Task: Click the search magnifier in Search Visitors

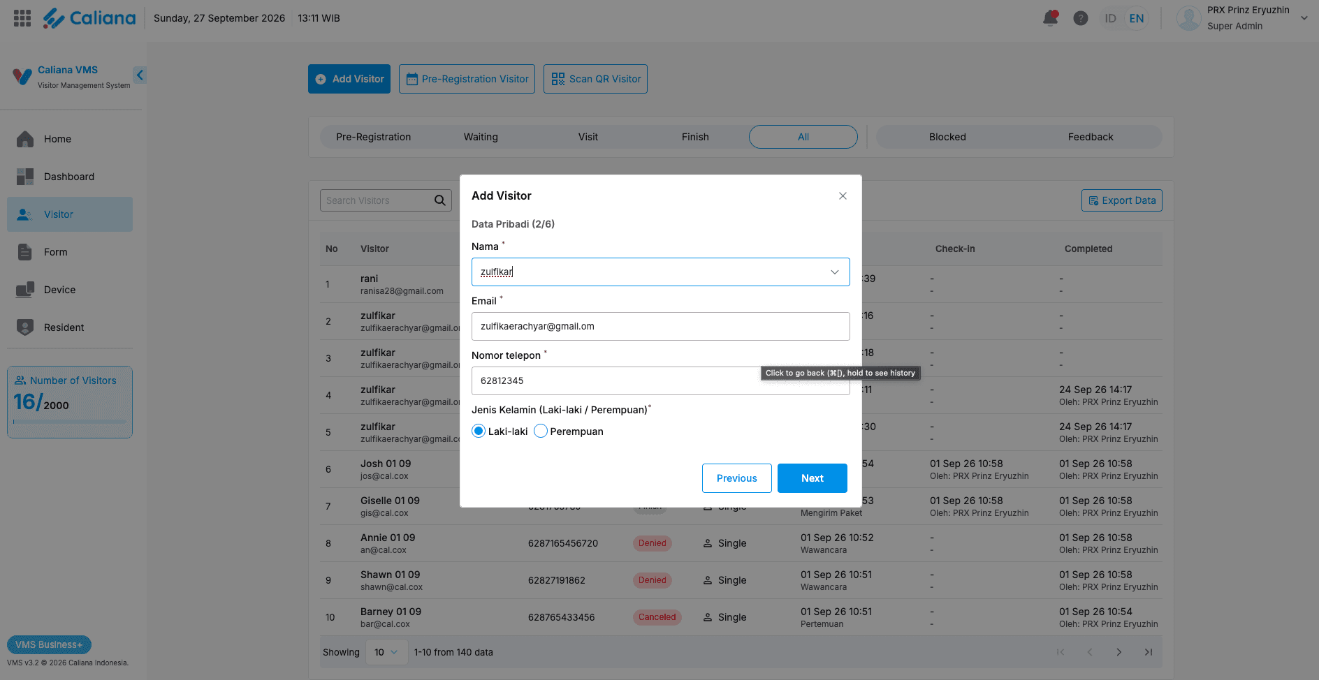Action: (440, 200)
